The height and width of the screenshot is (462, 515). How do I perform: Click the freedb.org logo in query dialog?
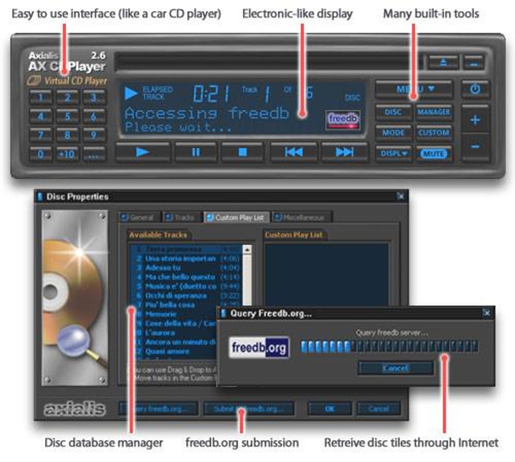259,347
